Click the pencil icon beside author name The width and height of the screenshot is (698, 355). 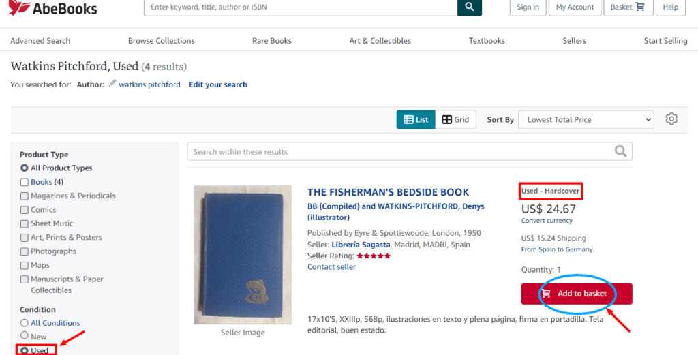tap(112, 84)
